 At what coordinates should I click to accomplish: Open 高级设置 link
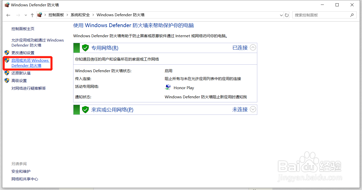[x=19, y=81]
